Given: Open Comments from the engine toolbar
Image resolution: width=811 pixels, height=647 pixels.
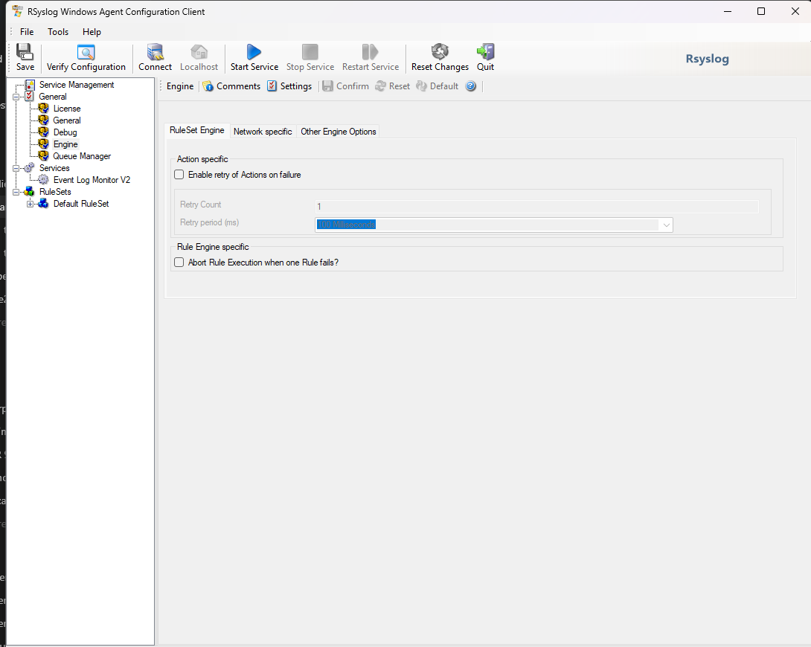Looking at the screenshot, I should (x=231, y=86).
